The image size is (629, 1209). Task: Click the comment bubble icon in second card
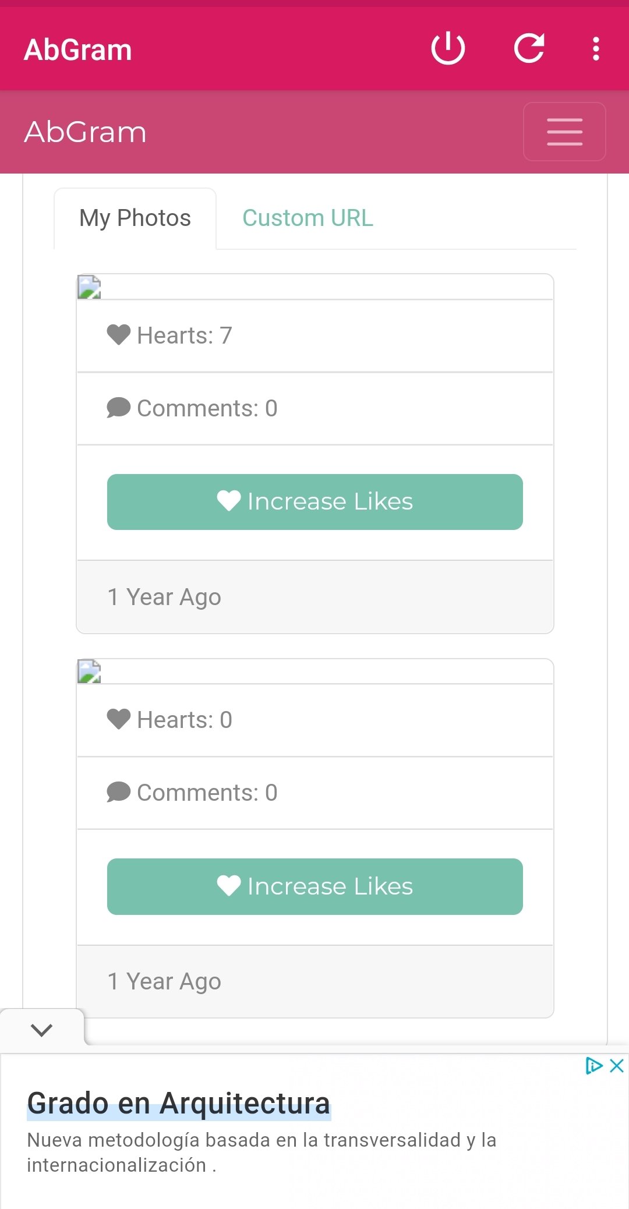pos(119,792)
